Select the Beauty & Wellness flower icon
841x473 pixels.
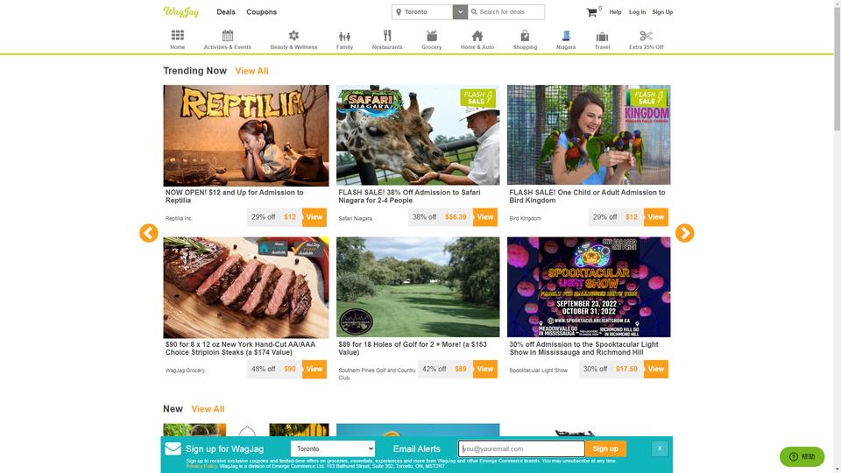[293, 35]
